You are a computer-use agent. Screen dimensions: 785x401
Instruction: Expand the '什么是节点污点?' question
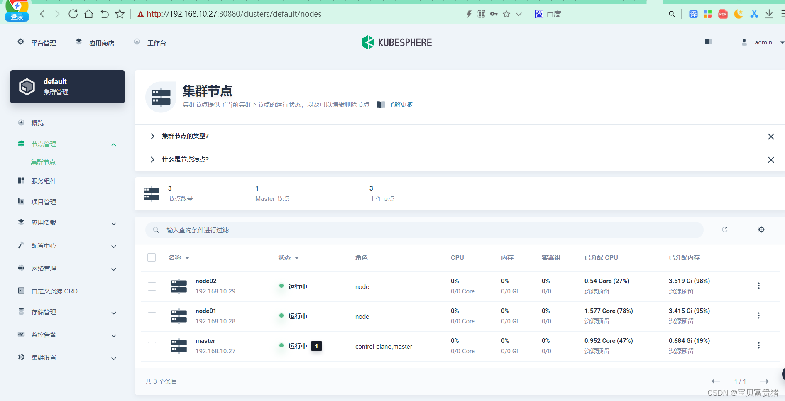click(x=152, y=159)
